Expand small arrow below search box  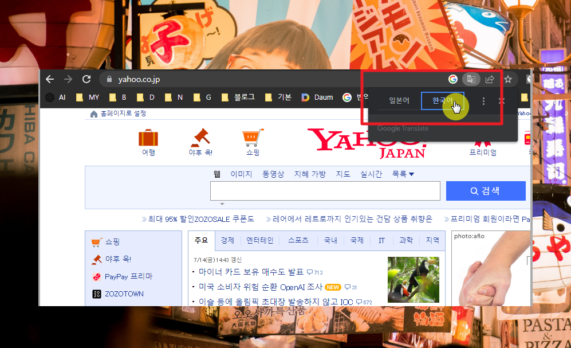222,204
